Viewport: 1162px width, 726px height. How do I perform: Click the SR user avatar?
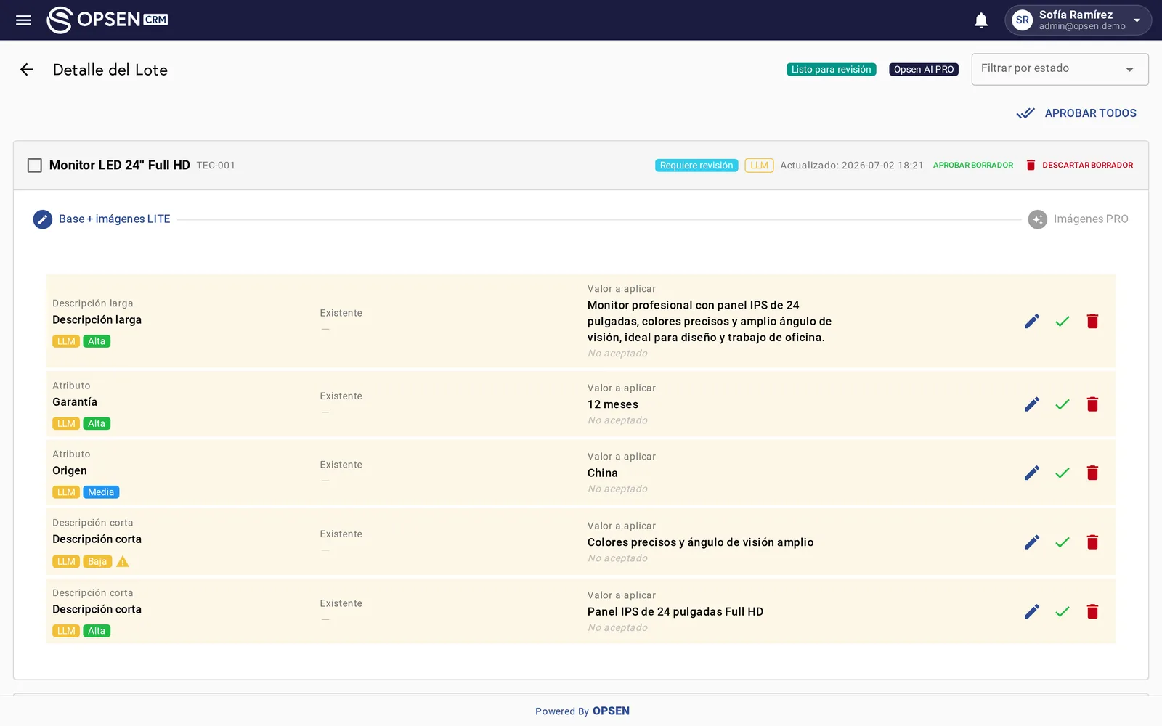[x=1023, y=20]
